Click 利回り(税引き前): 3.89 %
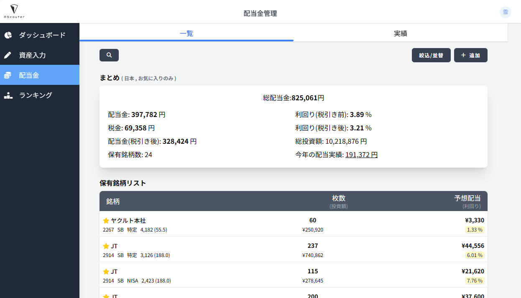 click(333, 115)
